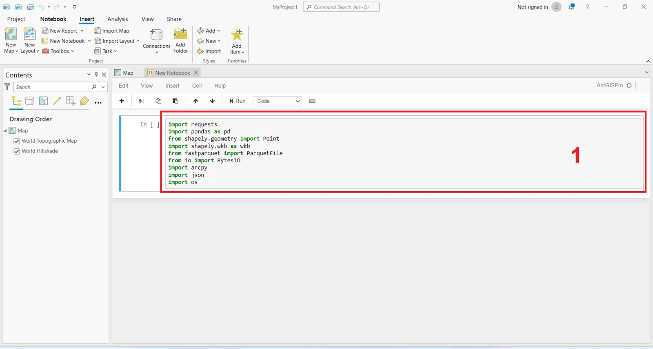This screenshot has width=653, height=349.
Task: Click inside the import code cell
Action: coord(404,153)
